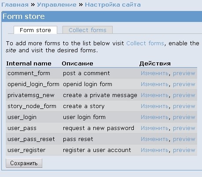Click Изменить for openid_login_form

click(154, 84)
